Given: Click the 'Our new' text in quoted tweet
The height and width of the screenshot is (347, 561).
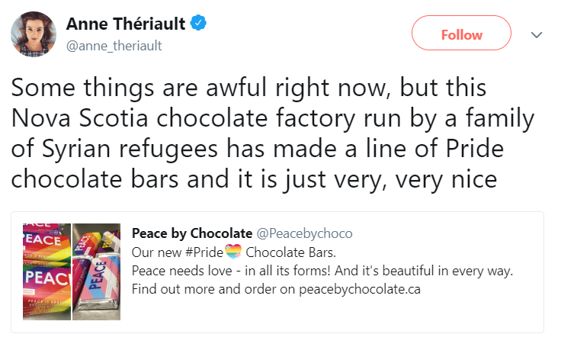Looking at the screenshot, I should click(x=155, y=252).
